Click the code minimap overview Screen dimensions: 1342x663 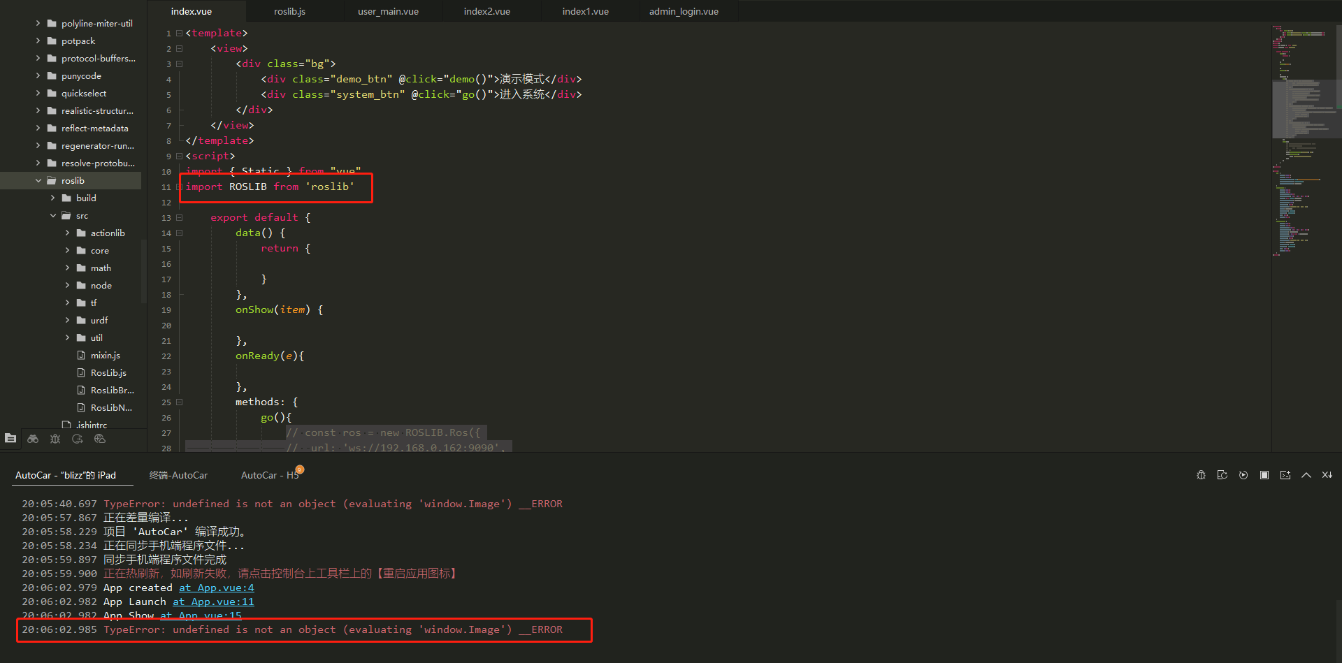(1304, 140)
